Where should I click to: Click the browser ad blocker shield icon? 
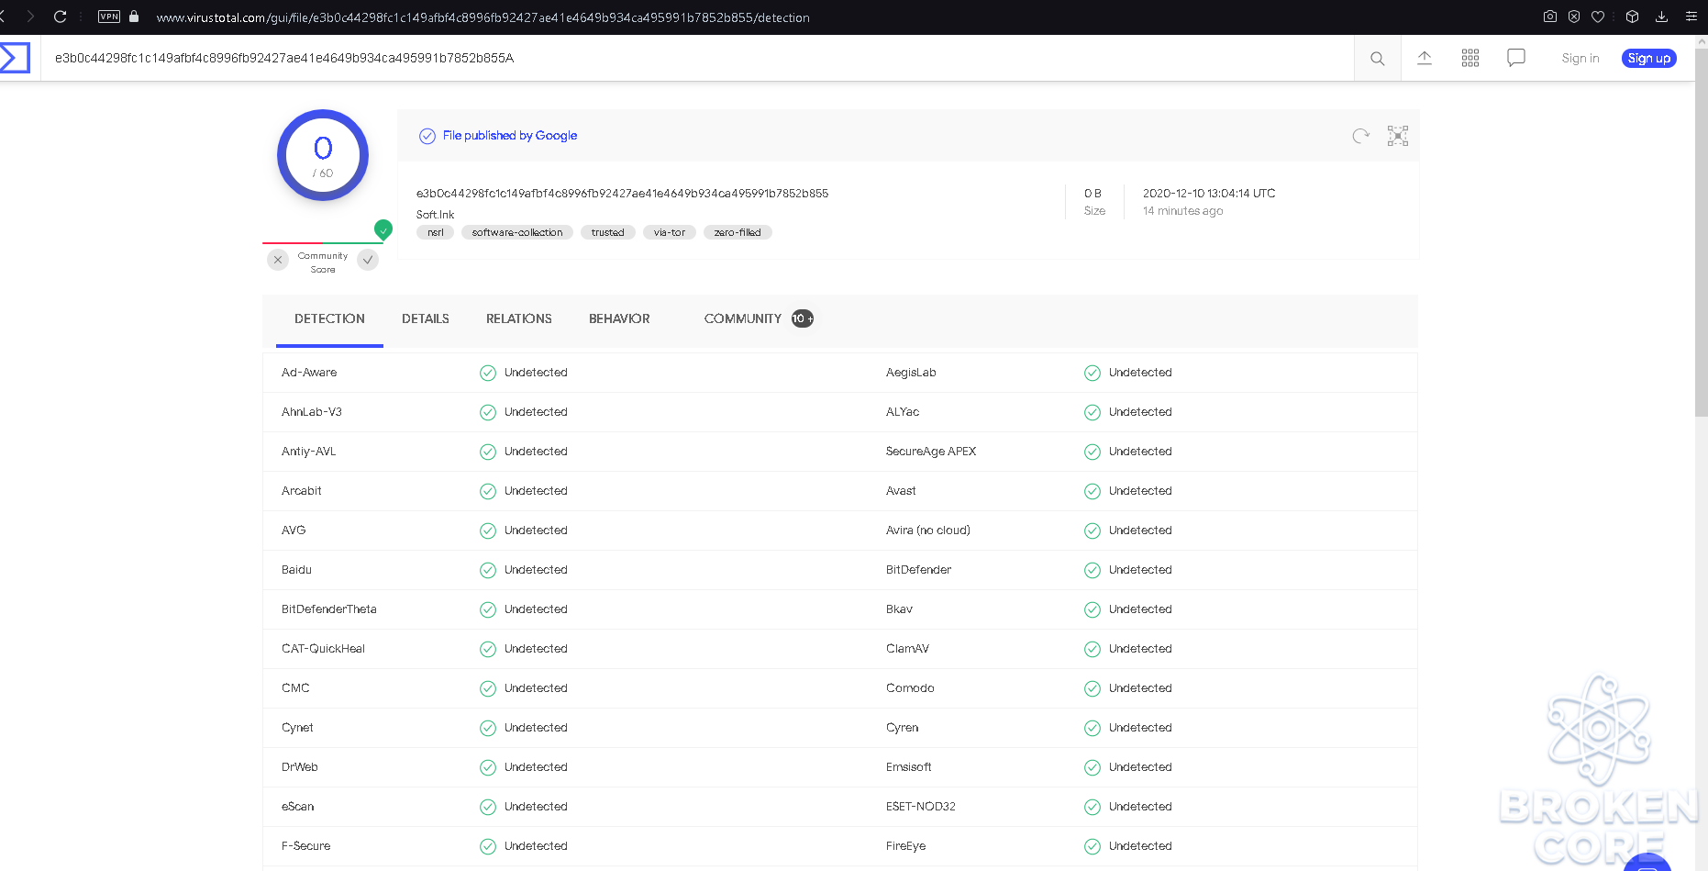click(x=1574, y=17)
